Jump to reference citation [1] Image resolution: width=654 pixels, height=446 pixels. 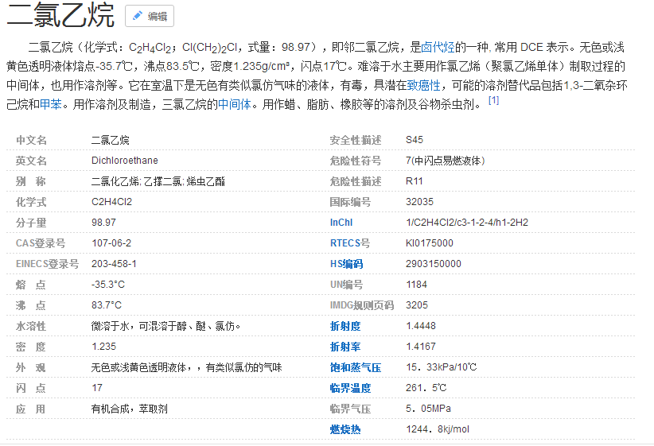click(x=493, y=101)
